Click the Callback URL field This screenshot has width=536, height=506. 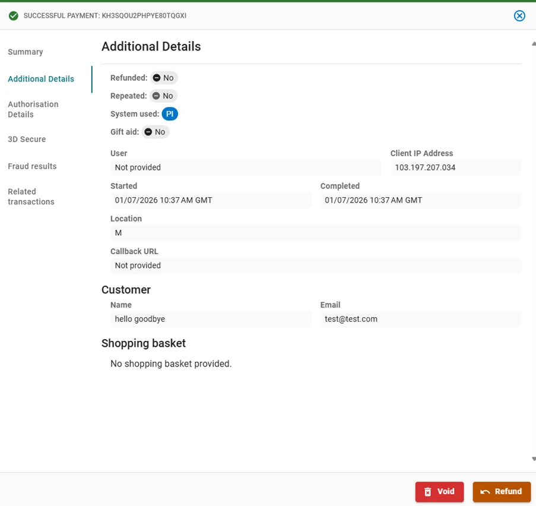pyautogui.click(x=316, y=265)
